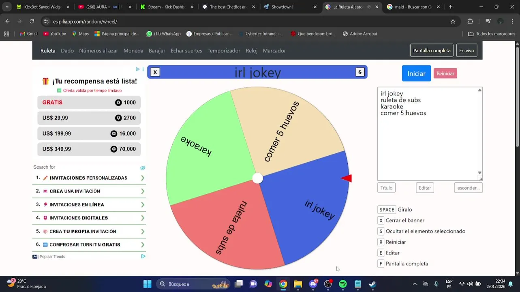Expand the ad options three-dot menu

click(143, 69)
